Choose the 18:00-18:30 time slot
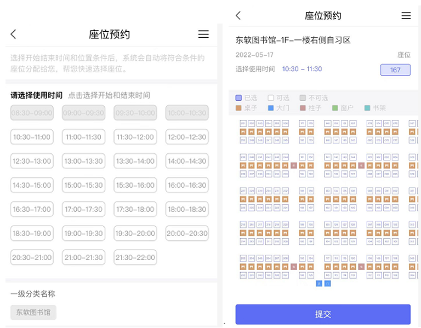This screenshot has height=328, width=421. pyautogui.click(x=187, y=209)
